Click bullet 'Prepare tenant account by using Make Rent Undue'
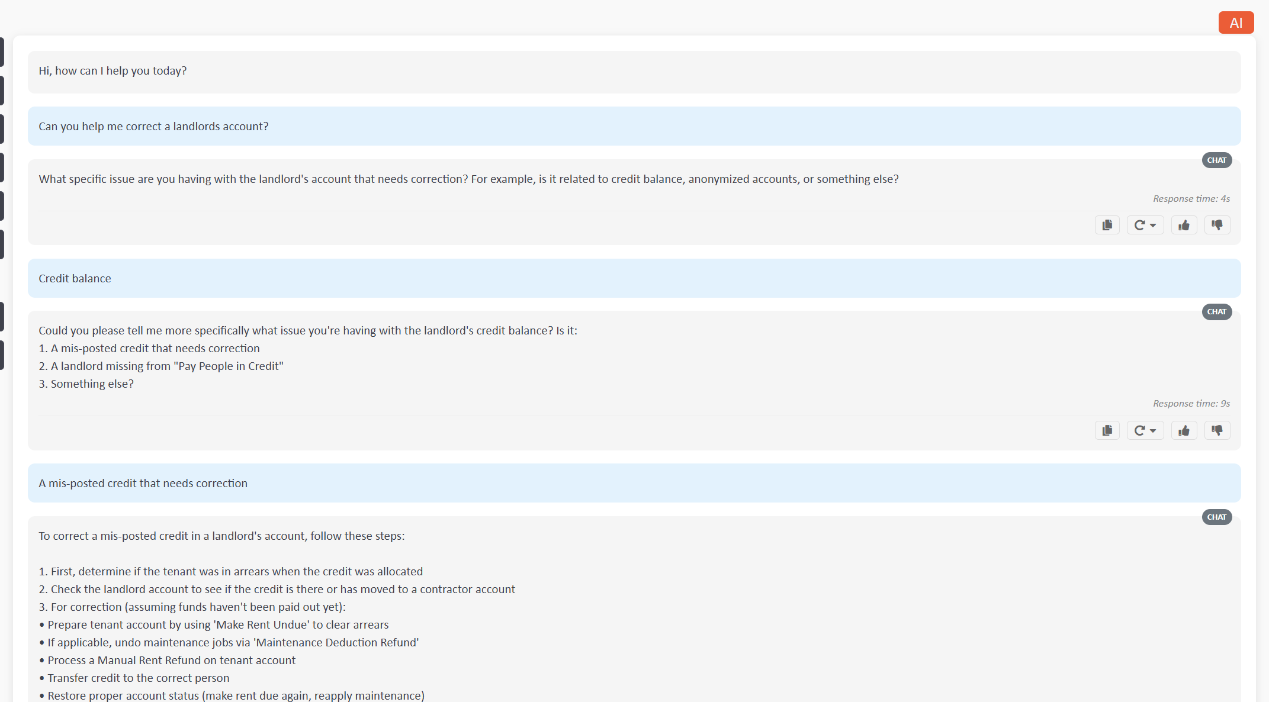The image size is (1269, 702). [x=214, y=625]
